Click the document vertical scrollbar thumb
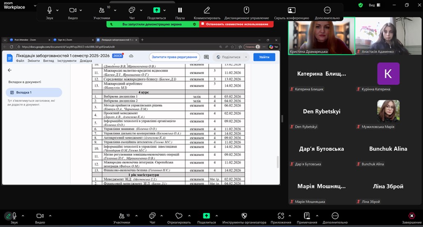Viewport: 423px width, 227px height. [278, 162]
